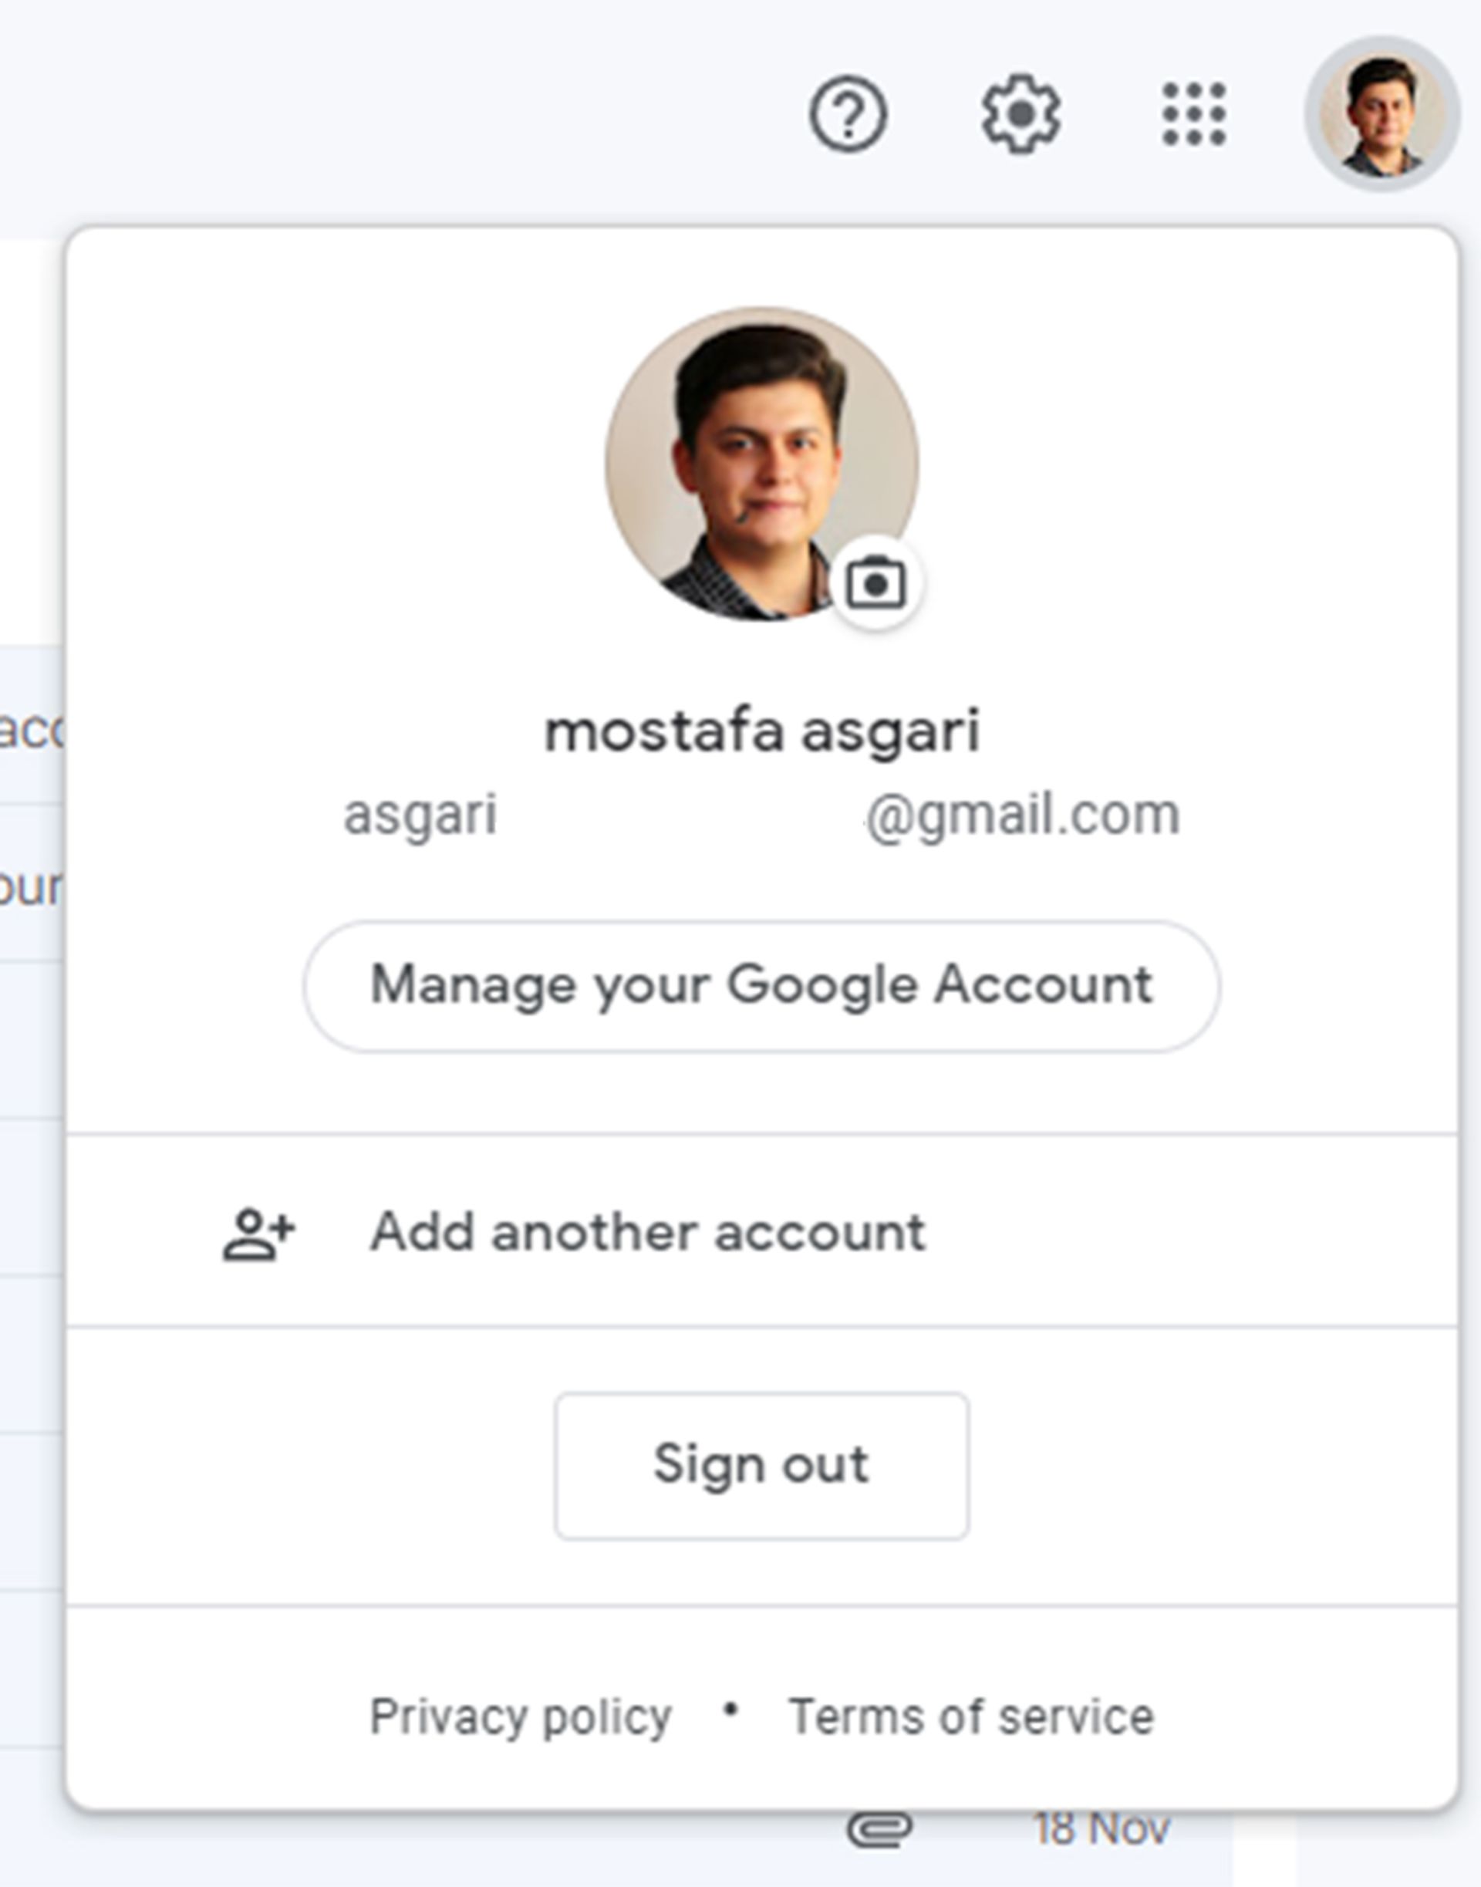Close the menu via the top-right account avatar

click(x=1382, y=113)
